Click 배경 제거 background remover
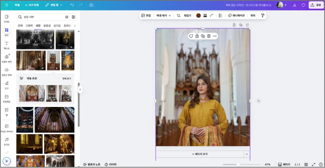The height and width of the screenshot is (168, 325). pyautogui.click(x=163, y=16)
